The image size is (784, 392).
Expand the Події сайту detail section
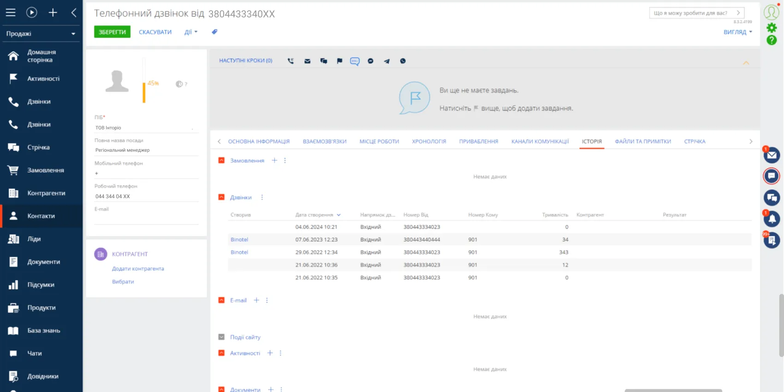pos(221,337)
